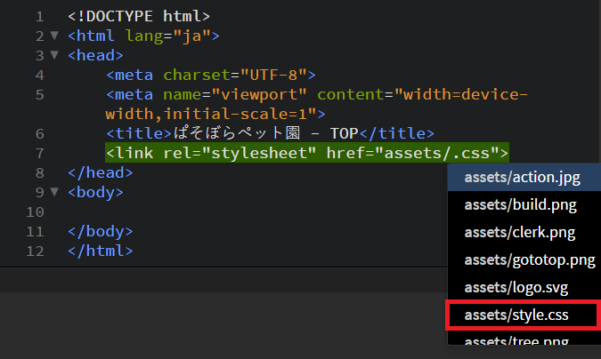Select assets/gototop.png suggestion

(x=529, y=260)
